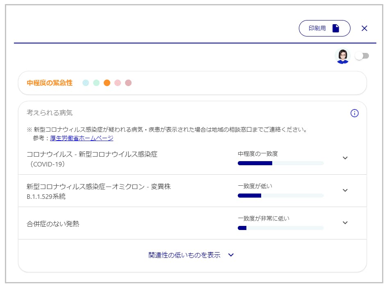Click the 一致度が低い match bar
Viewport: 387px width, 287px height.
point(280,196)
